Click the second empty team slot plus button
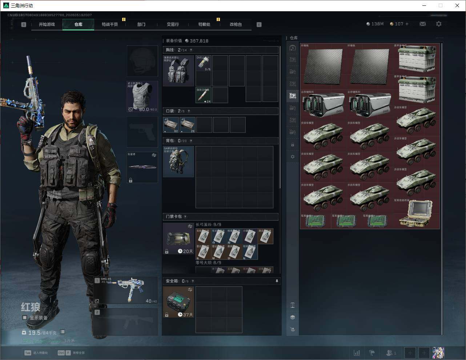The image size is (466, 360). [424, 353]
